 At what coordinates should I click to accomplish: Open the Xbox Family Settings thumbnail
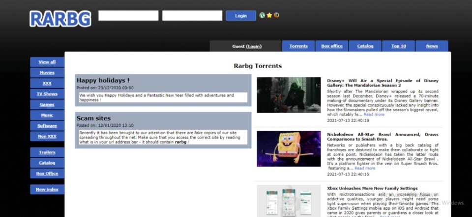point(289,201)
